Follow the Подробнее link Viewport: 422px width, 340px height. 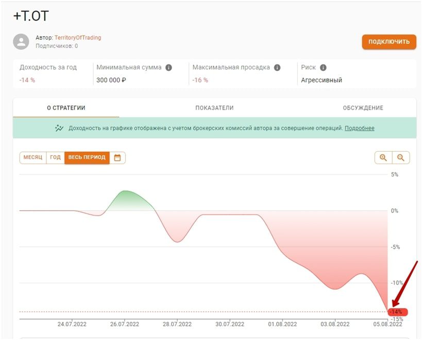[x=359, y=128]
